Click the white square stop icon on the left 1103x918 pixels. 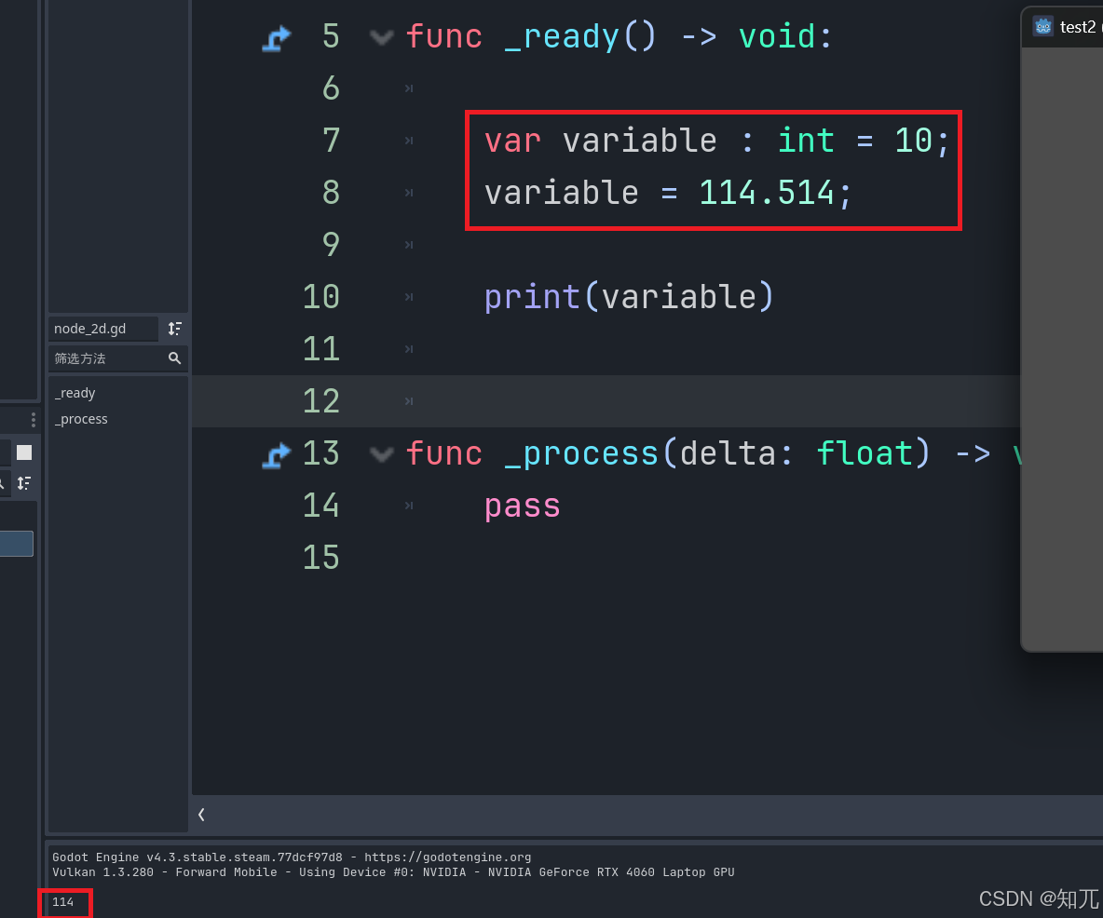coord(22,452)
